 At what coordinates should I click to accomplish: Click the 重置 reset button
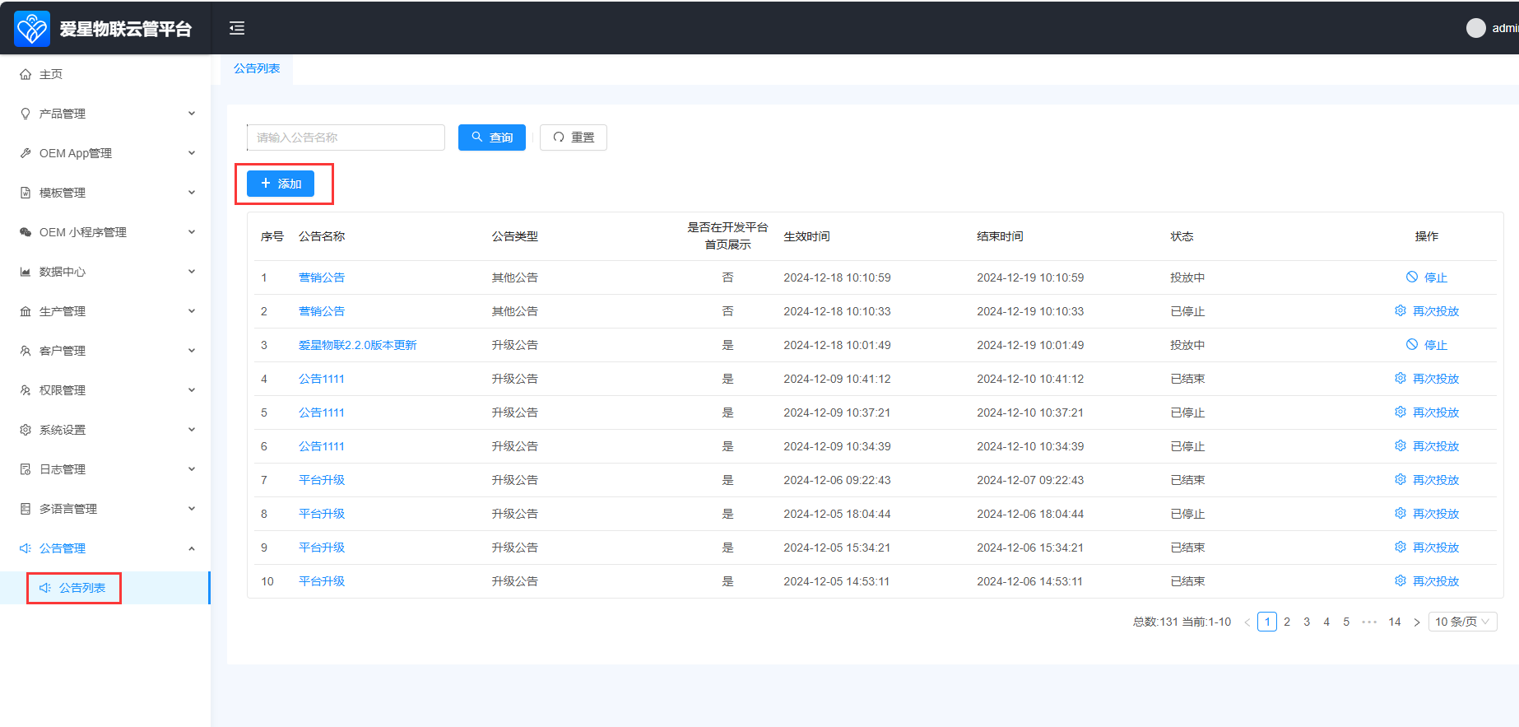tap(574, 137)
